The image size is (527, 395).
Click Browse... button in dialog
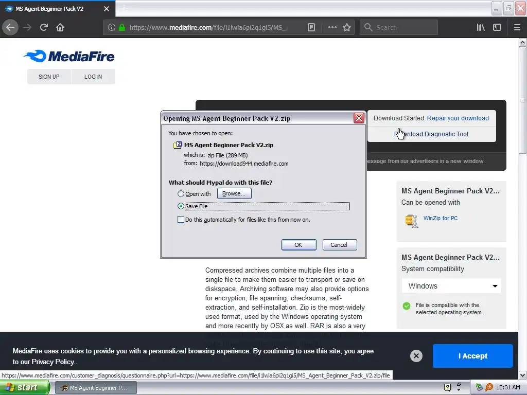(x=234, y=193)
